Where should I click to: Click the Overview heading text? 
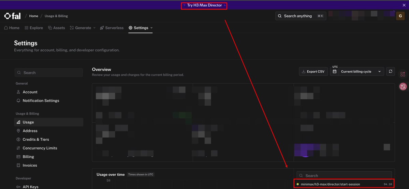pyautogui.click(x=101, y=69)
